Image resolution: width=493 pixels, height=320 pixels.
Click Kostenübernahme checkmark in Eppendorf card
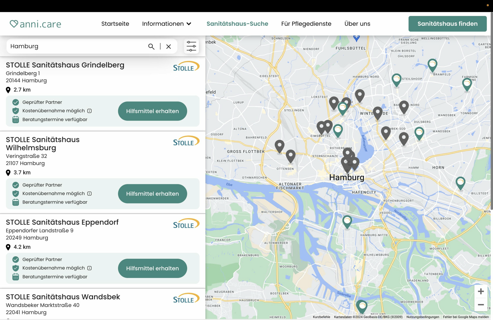coord(16,268)
